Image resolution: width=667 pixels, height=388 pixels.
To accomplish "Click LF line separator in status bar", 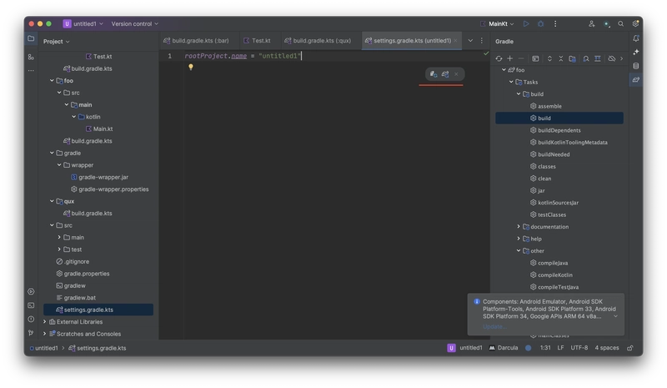I will (x=560, y=348).
